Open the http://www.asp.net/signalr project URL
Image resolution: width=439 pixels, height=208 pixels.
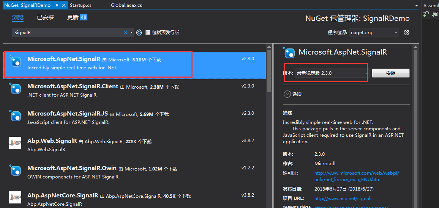[343, 198]
